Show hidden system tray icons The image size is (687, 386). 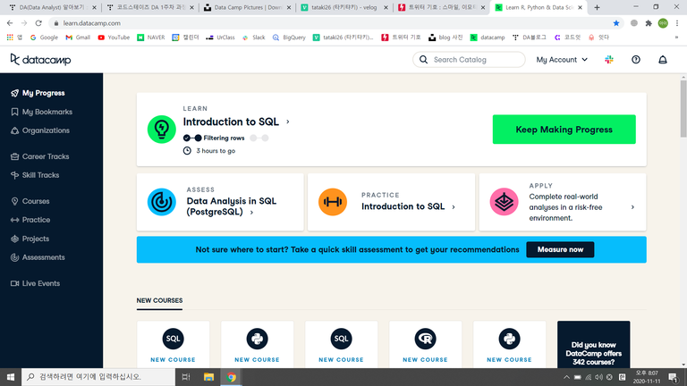(566, 377)
